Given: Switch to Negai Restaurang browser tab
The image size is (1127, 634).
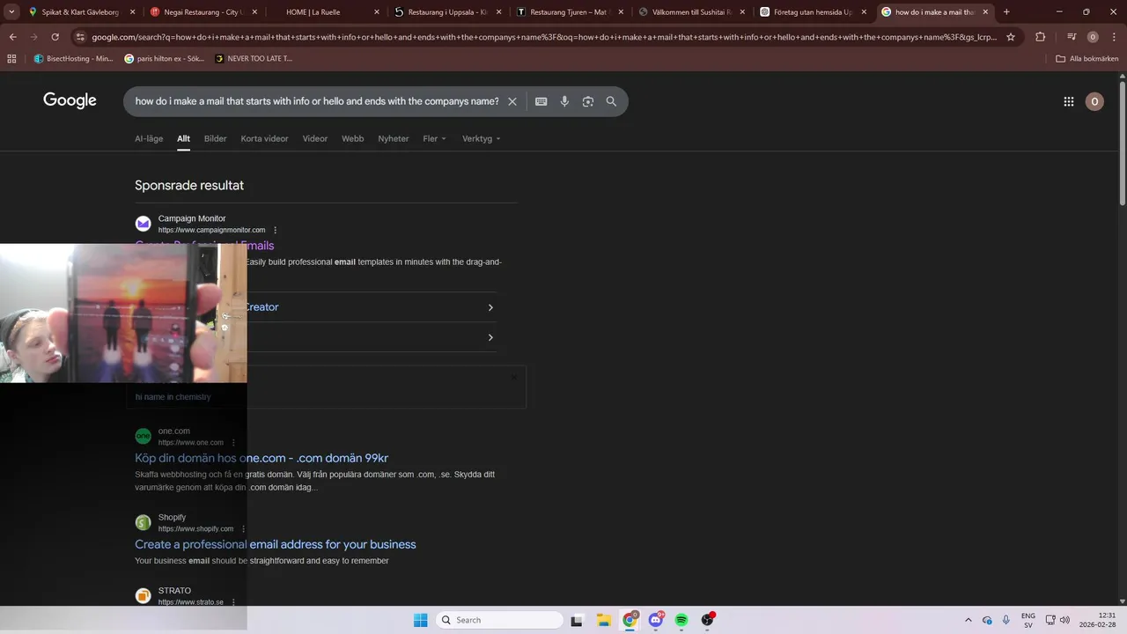Looking at the screenshot, I should (203, 12).
